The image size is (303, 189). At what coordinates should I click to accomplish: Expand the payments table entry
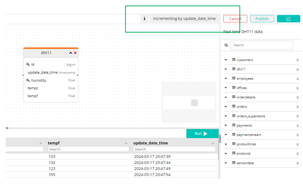pos(226,125)
